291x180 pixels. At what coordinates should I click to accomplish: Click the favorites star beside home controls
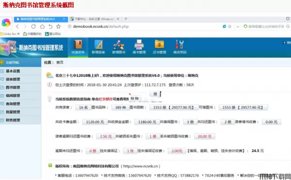tap(59, 27)
